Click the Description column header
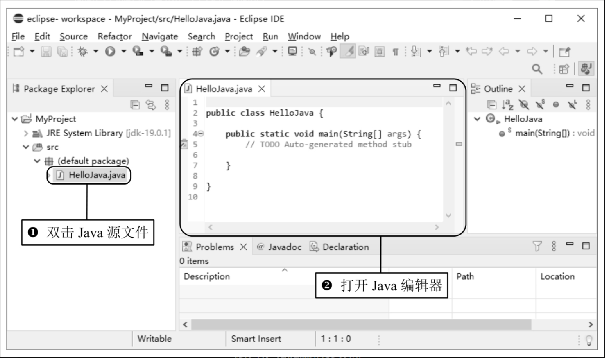Viewport: 605px width, 358px height. pyautogui.click(x=284, y=277)
